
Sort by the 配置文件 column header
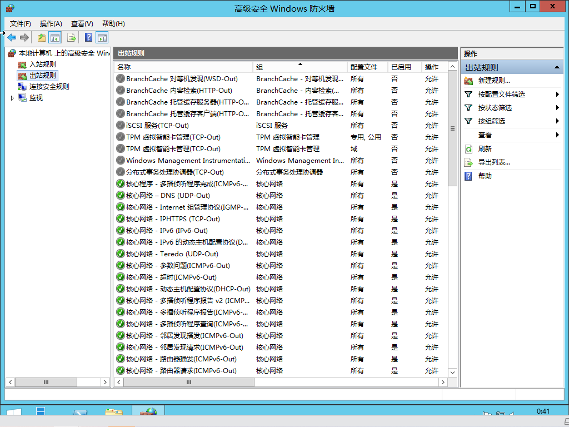tap(367, 67)
